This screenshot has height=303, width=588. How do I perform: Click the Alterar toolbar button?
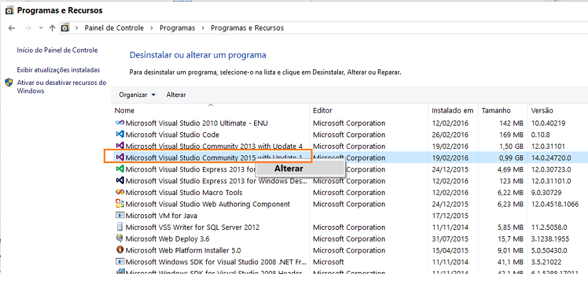(176, 95)
